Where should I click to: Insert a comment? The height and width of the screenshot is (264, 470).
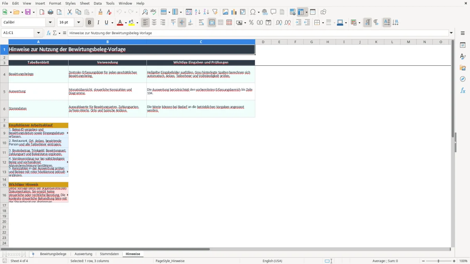(x=274, y=12)
